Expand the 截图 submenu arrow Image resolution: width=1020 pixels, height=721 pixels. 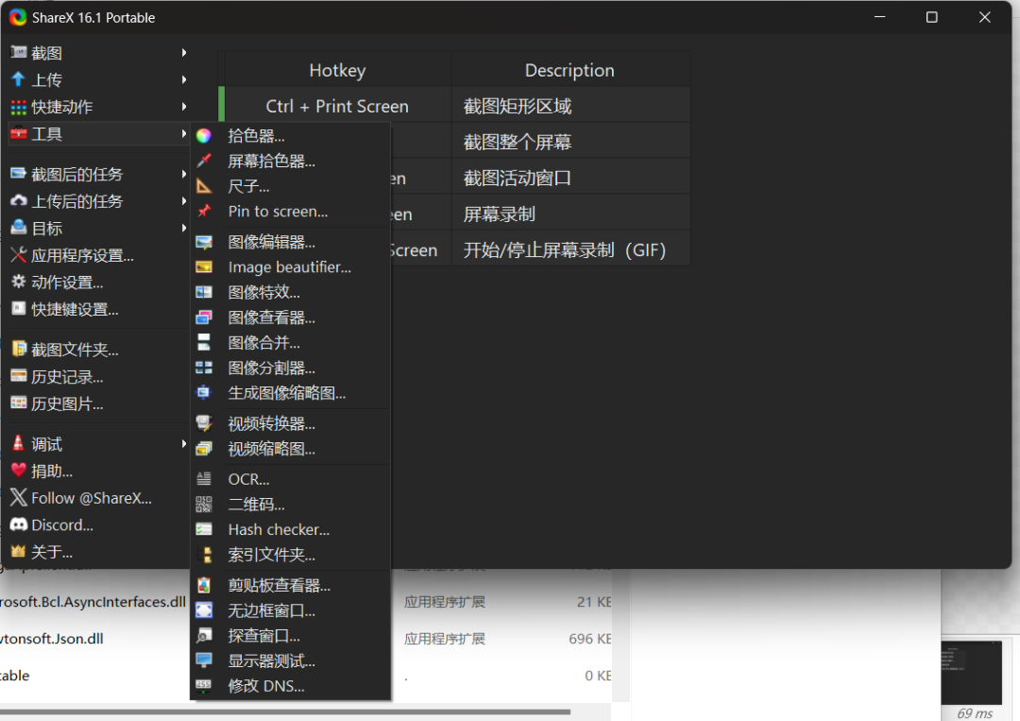click(x=184, y=53)
